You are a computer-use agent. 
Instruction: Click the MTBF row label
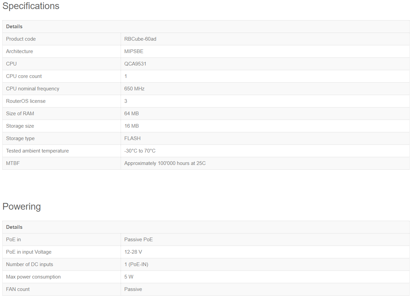(x=13, y=163)
